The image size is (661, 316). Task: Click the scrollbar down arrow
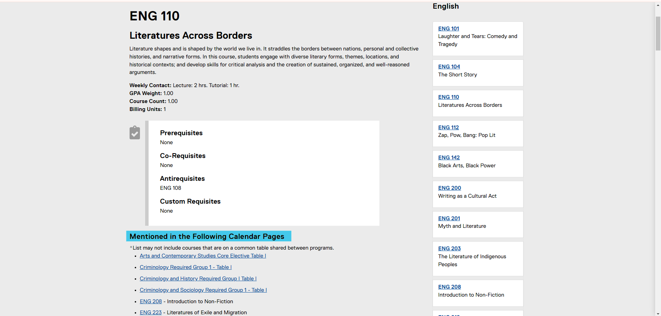(x=658, y=314)
